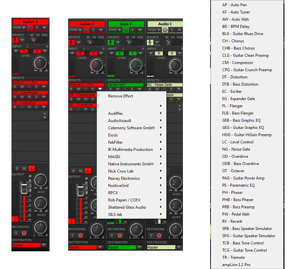
Task: Open recording E settings on Audio C
Action: pyautogui.click(x=151, y=236)
